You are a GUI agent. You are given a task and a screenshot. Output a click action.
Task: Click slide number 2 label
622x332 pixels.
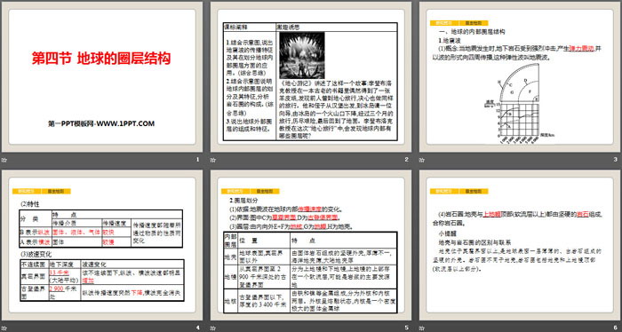coord(406,160)
